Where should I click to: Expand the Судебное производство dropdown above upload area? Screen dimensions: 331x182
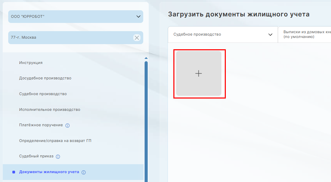tap(223, 35)
